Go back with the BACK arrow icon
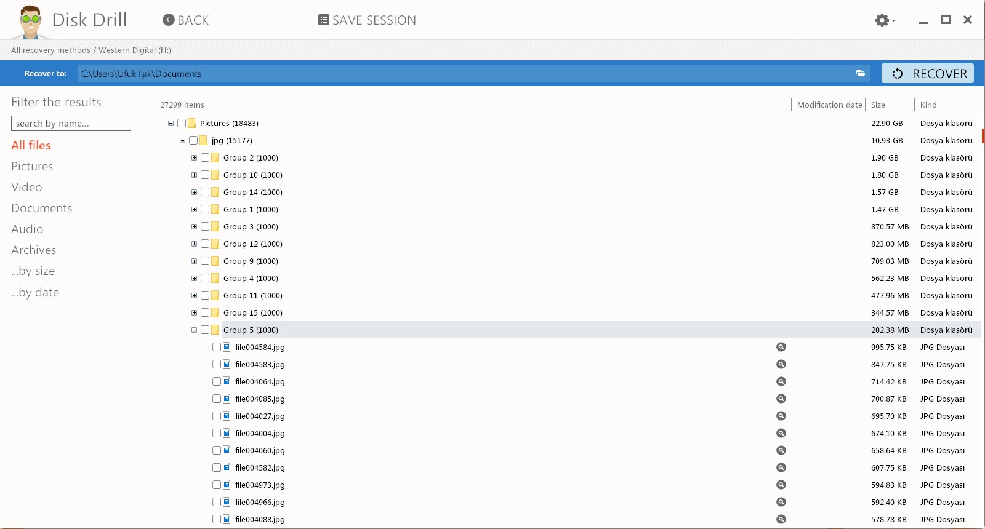Viewport: 985px width, 529px height. [x=169, y=20]
